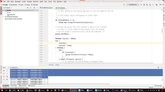Screen dimensions: 165x92
Task: Toggle scroll to end in console
Action: point(7,79)
